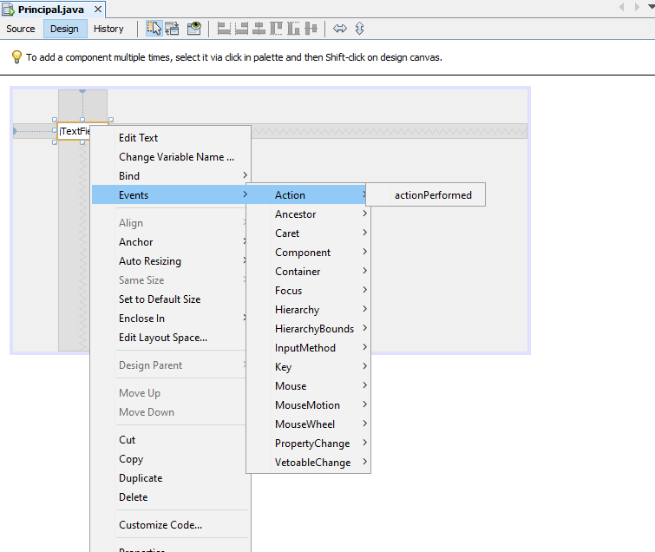Toggle vertical resizability icon
This screenshot has width=655, height=552.
360,29
